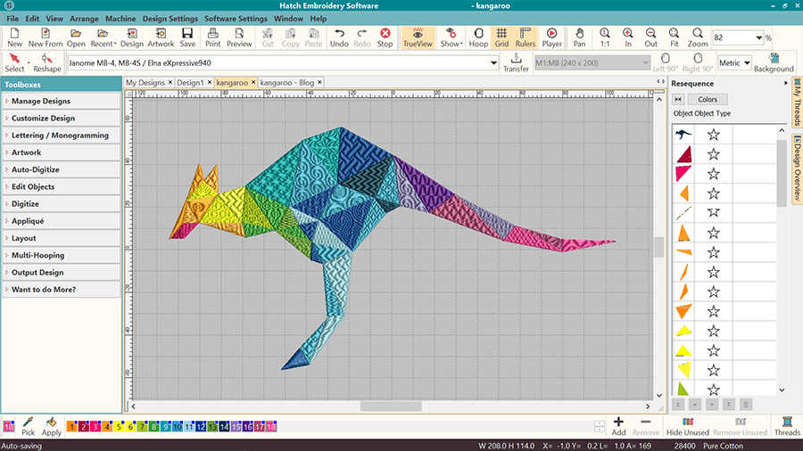The width and height of the screenshot is (803, 451).
Task: Toggle the Grid display
Action: click(x=501, y=37)
